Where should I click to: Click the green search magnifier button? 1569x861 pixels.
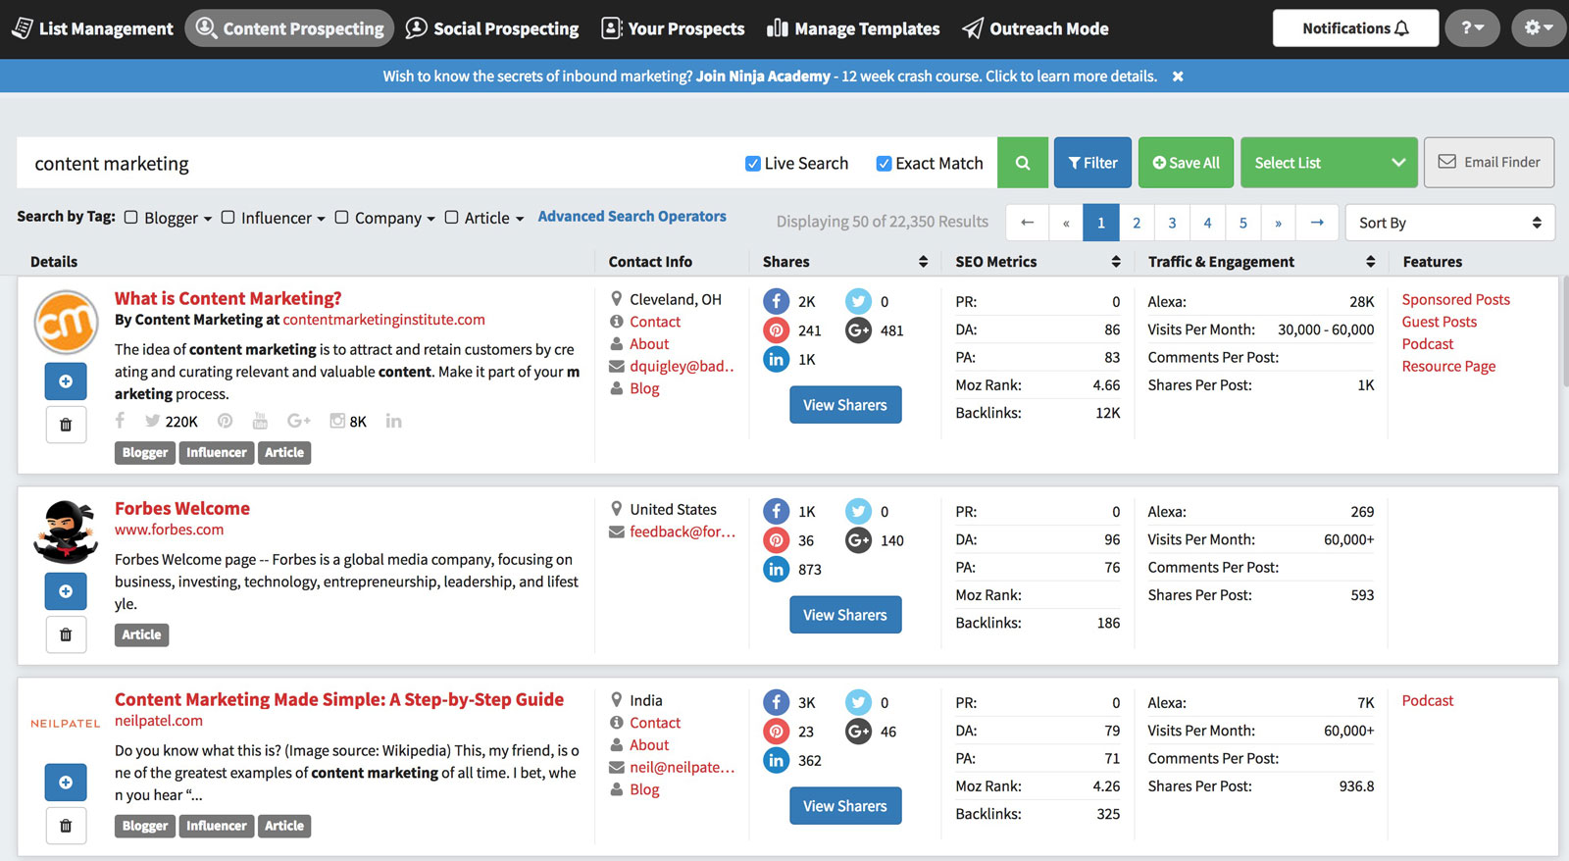pos(1023,163)
